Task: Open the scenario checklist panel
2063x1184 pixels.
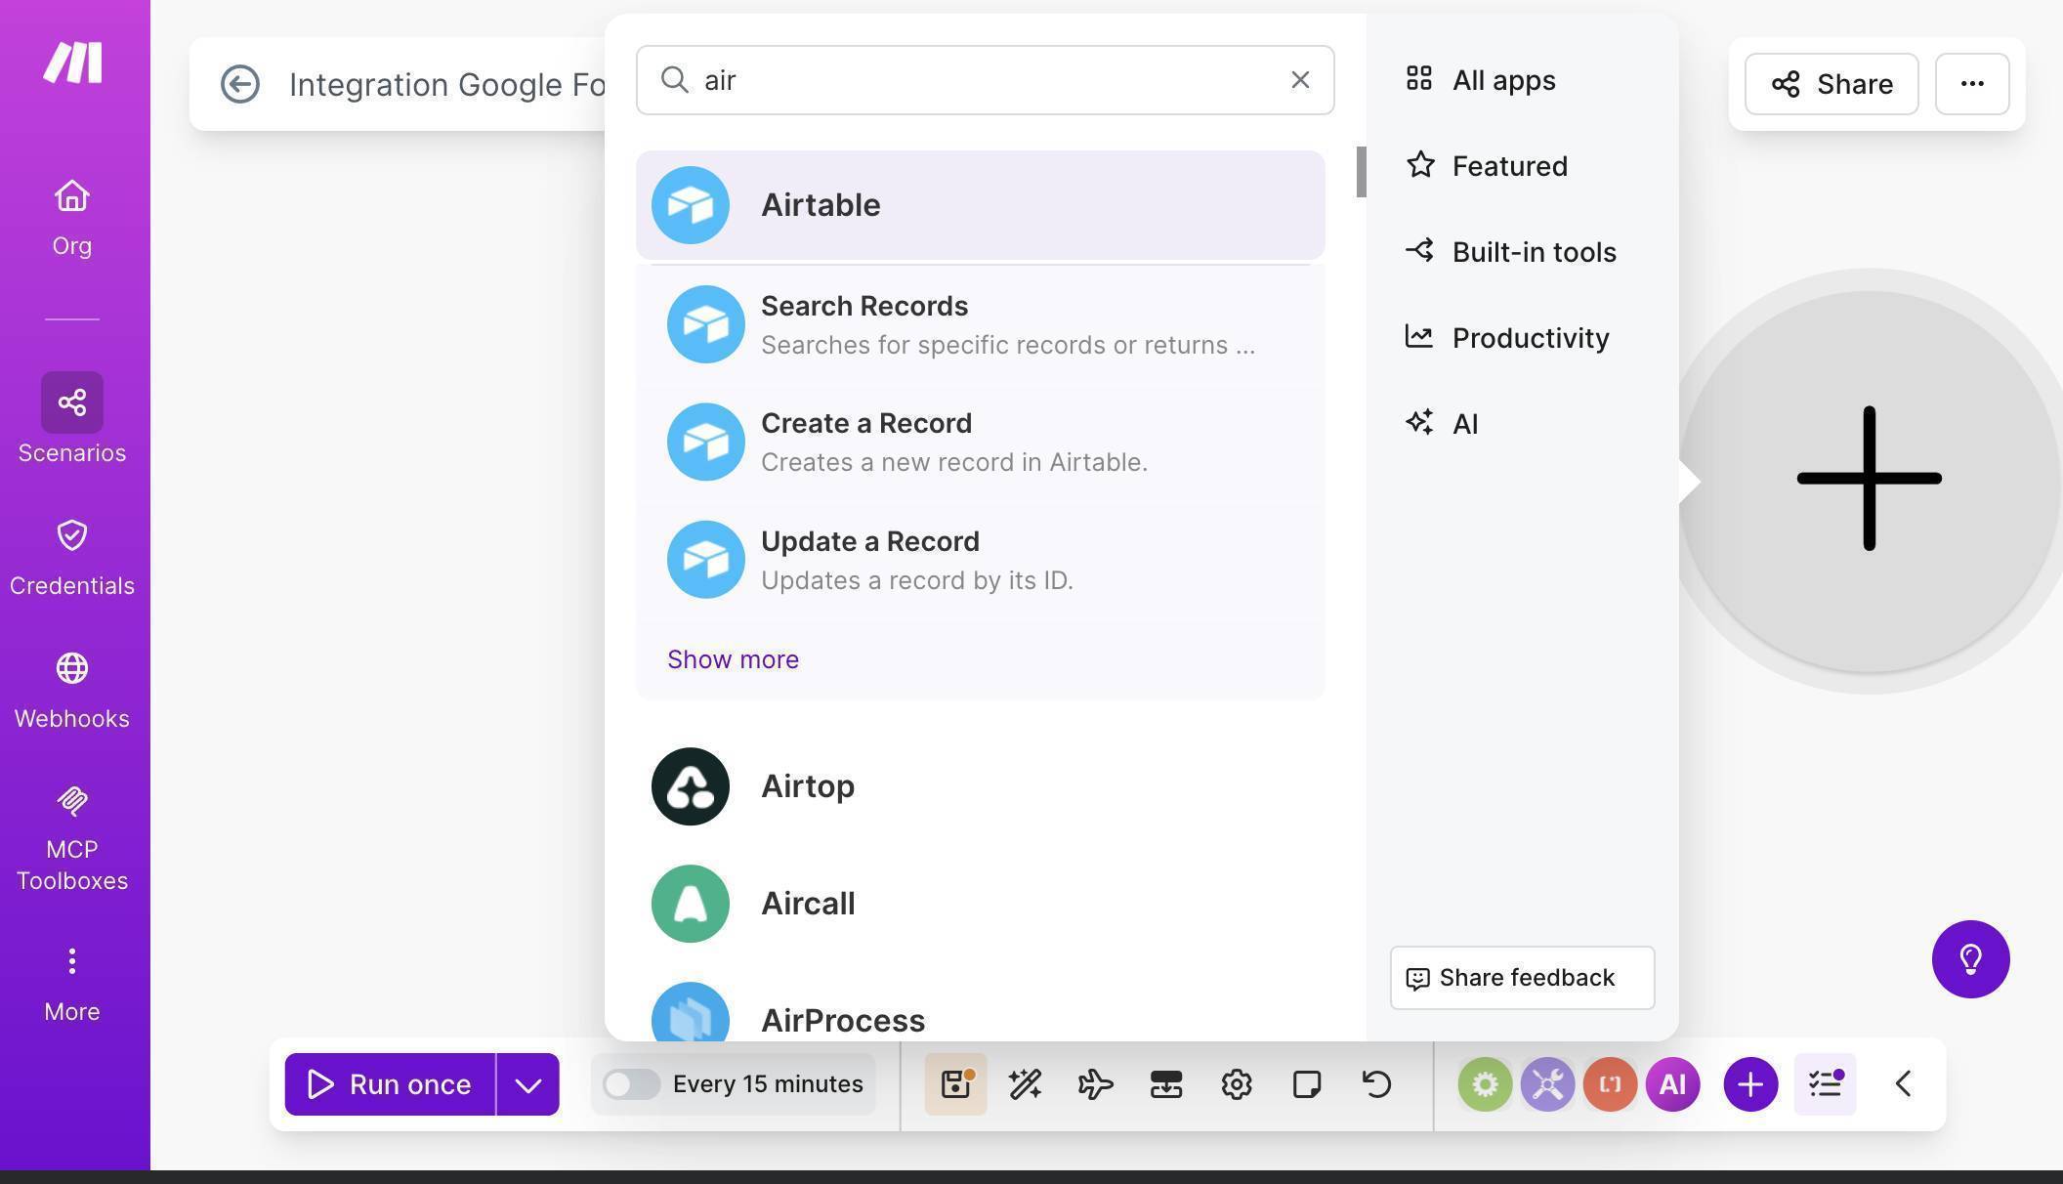Action: click(1825, 1083)
